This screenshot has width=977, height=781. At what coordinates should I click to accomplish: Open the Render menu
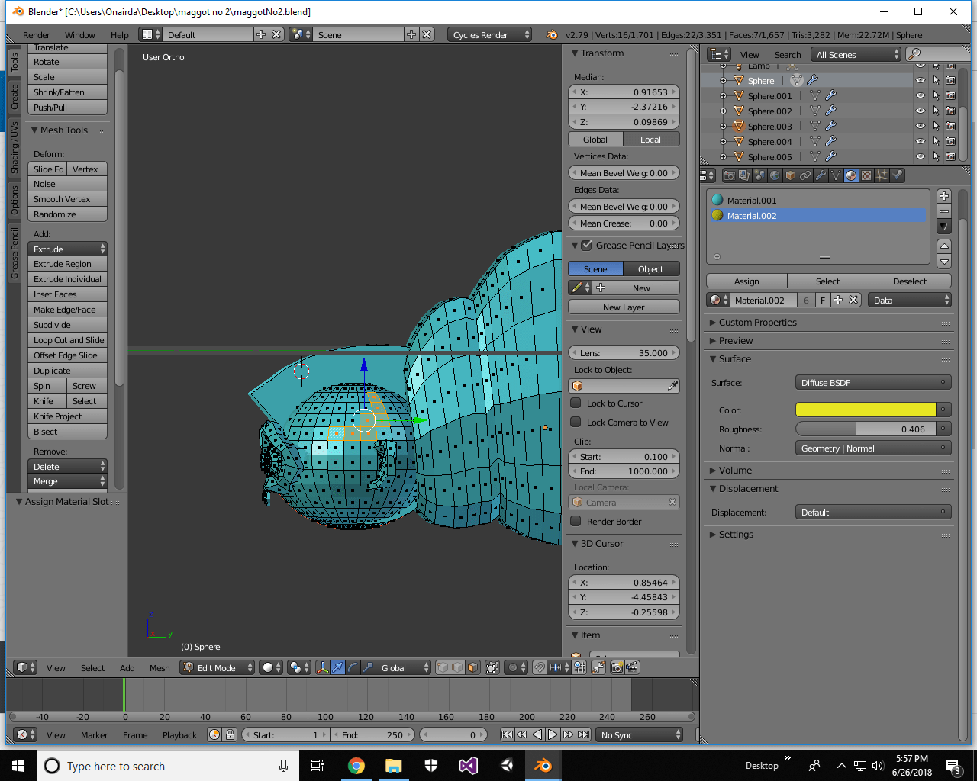36,35
